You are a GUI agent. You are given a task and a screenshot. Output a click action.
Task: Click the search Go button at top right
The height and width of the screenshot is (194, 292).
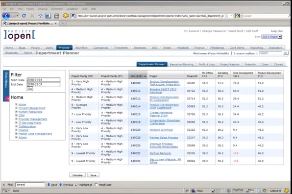286,53
